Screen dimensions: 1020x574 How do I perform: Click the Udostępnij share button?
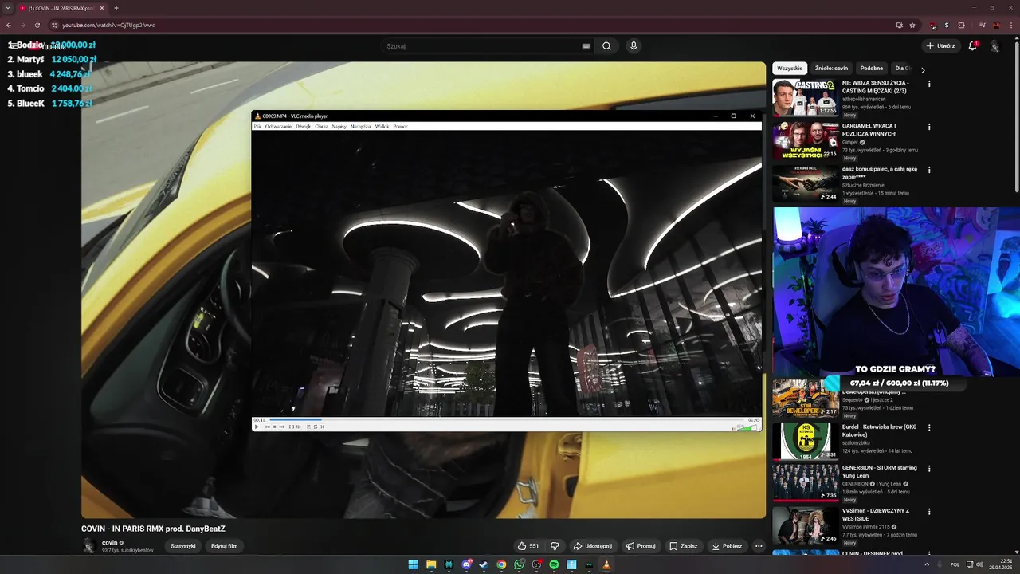coord(593,546)
